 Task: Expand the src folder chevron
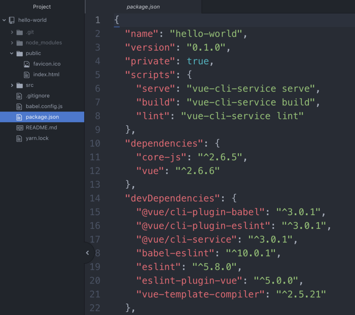[x=12, y=85]
